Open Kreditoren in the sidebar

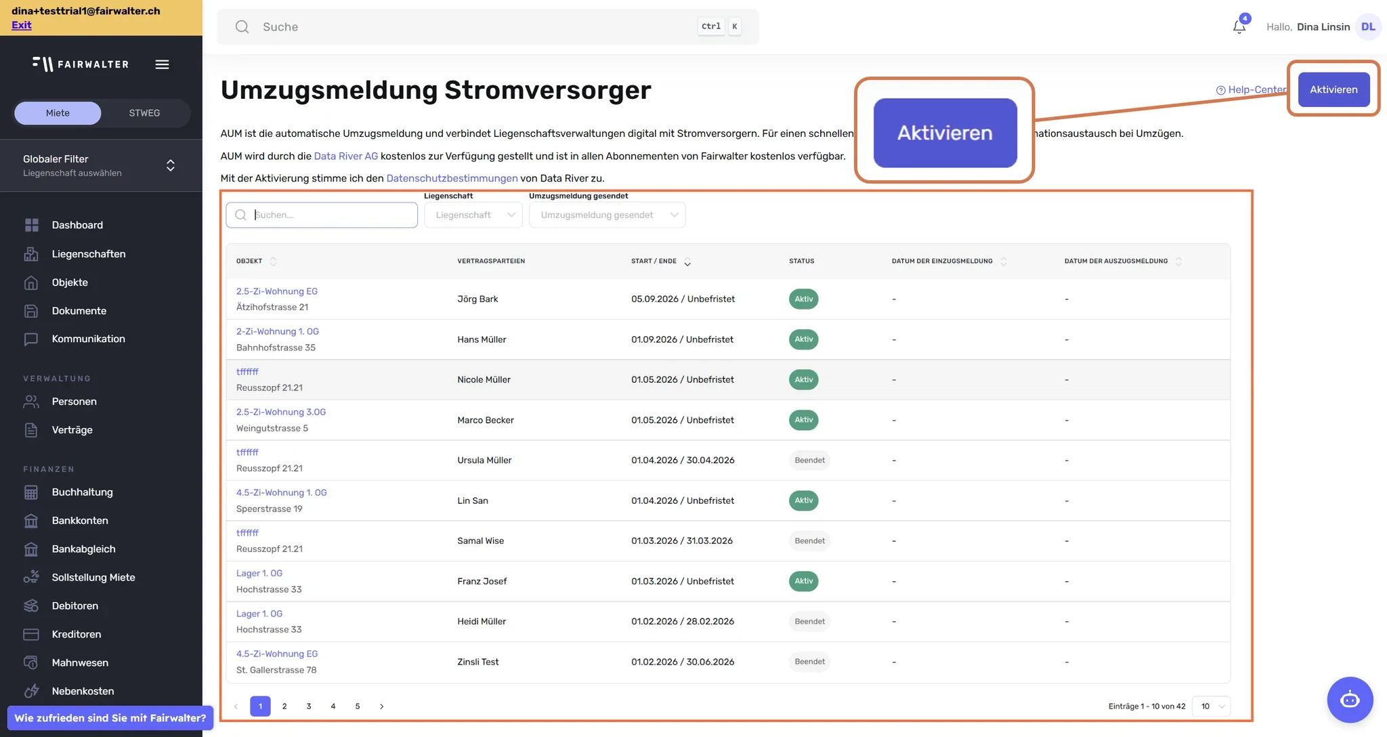(x=76, y=635)
